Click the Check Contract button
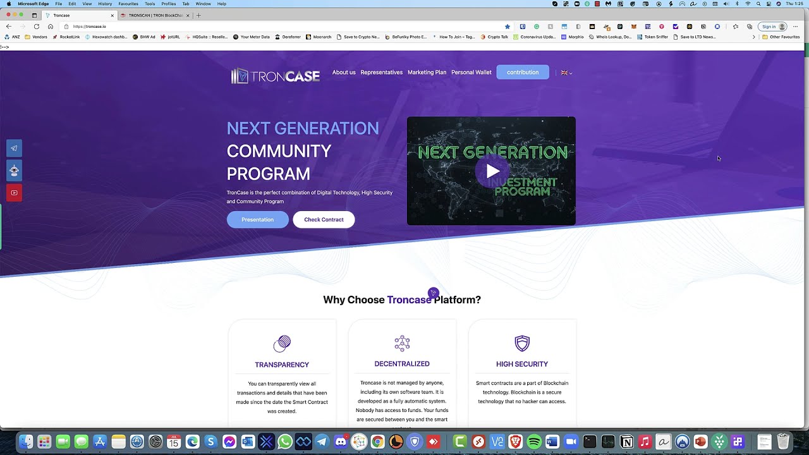 (x=324, y=219)
